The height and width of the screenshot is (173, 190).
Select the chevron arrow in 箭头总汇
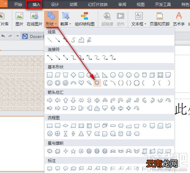pos(73,108)
